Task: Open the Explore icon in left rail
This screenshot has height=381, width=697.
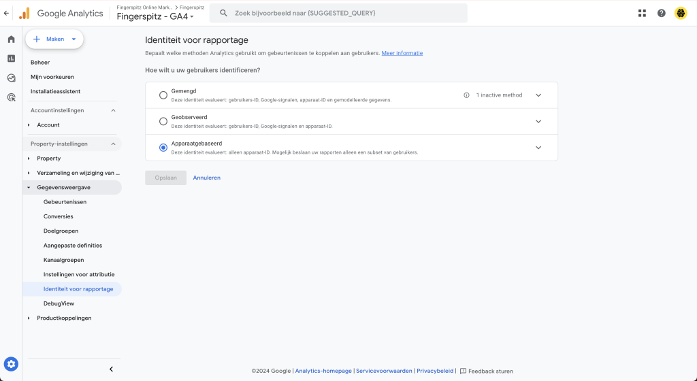Action: pyautogui.click(x=11, y=78)
